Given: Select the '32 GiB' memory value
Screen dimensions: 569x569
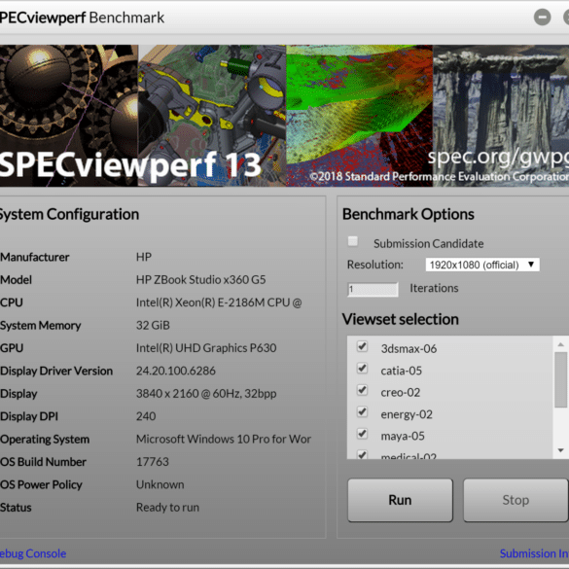Looking at the screenshot, I should coord(153,325).
